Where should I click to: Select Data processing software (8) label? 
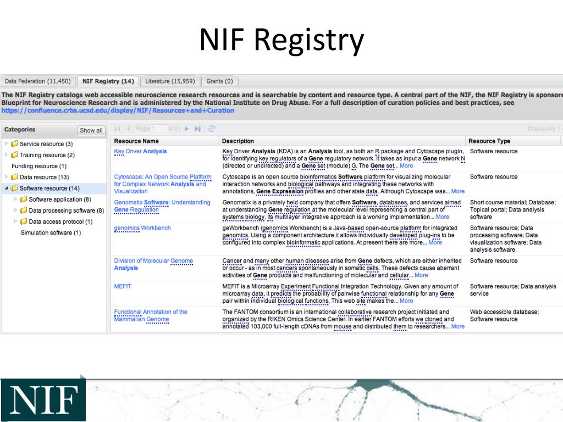67,210
